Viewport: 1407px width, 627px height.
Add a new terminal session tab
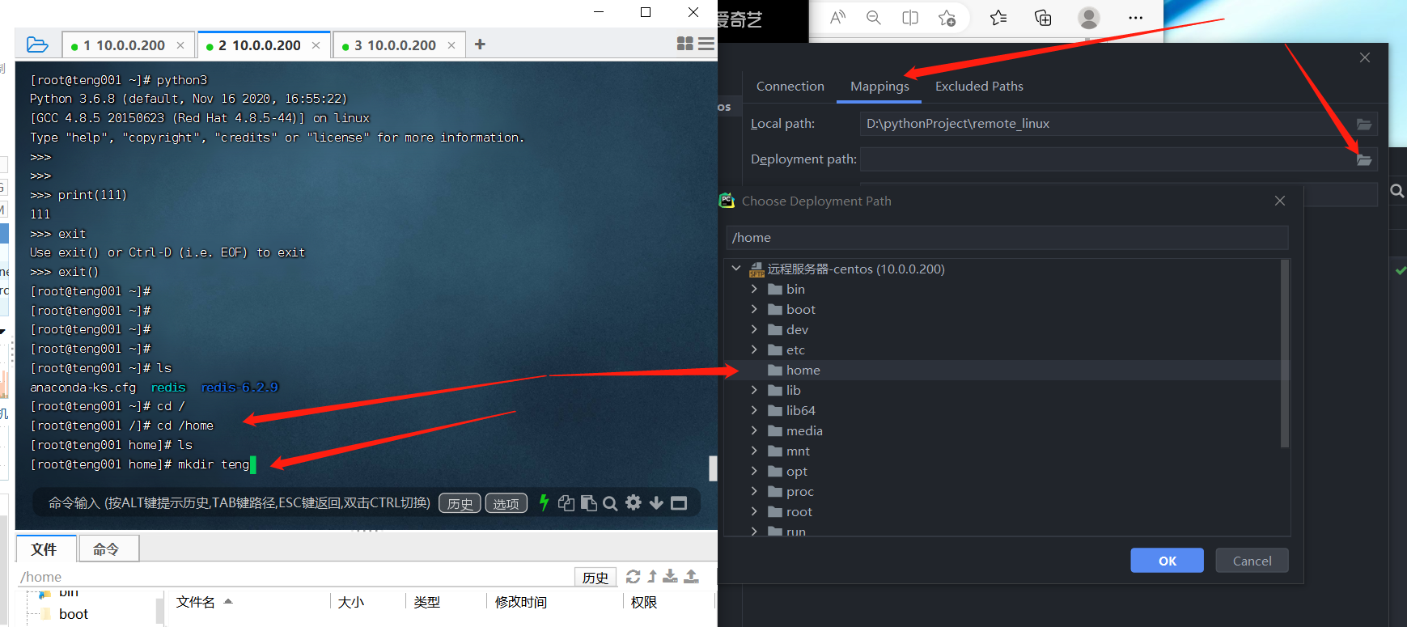point(480,44)
